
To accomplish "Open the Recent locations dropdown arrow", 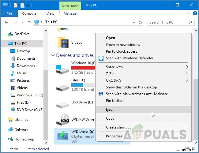I will pos(23,22).
